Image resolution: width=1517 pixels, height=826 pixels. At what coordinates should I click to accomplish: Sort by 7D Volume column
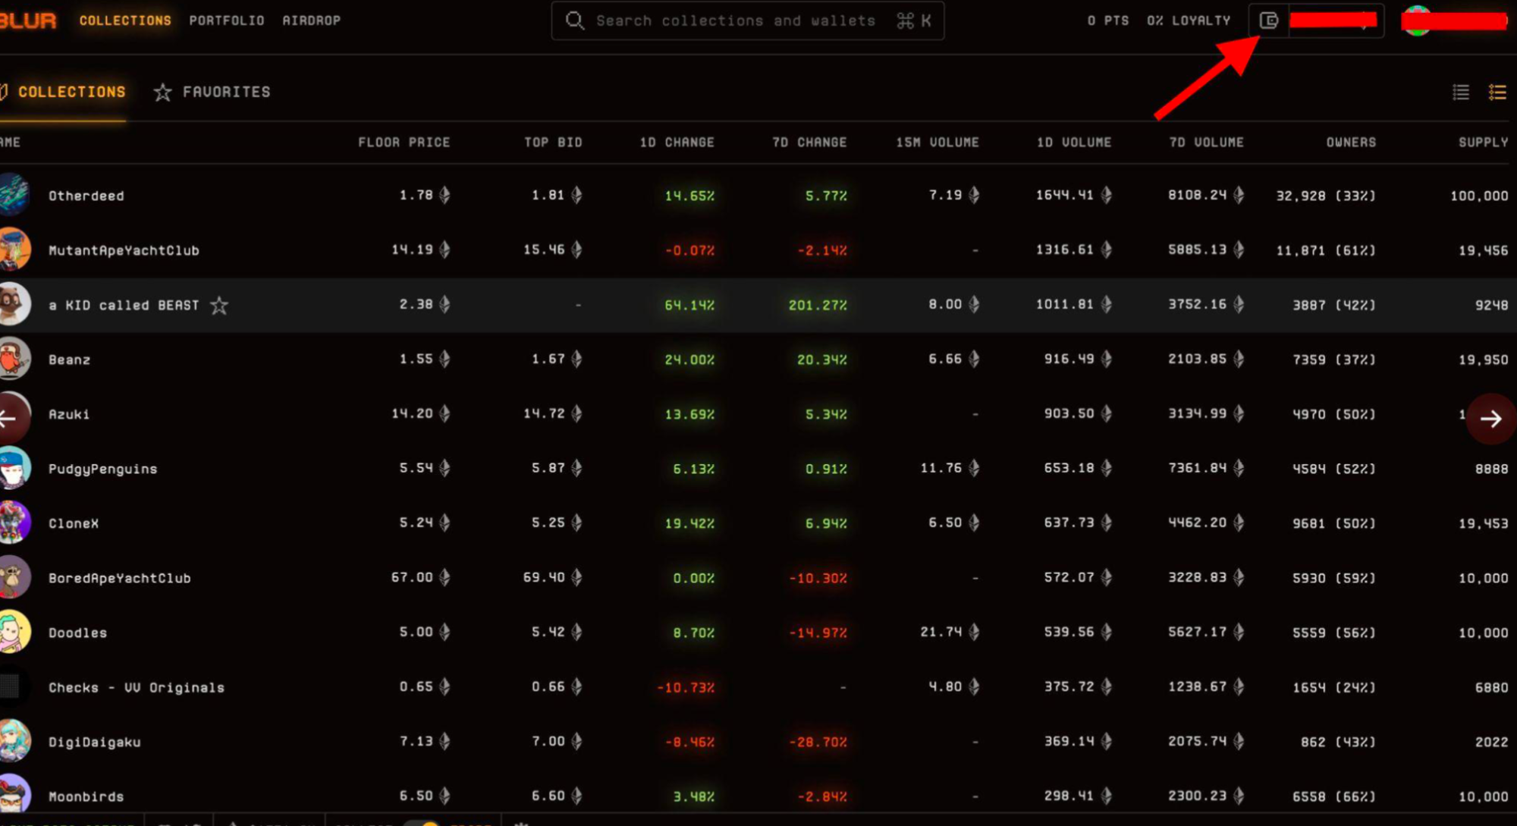pyautogui.click(x=1206, y=142)
